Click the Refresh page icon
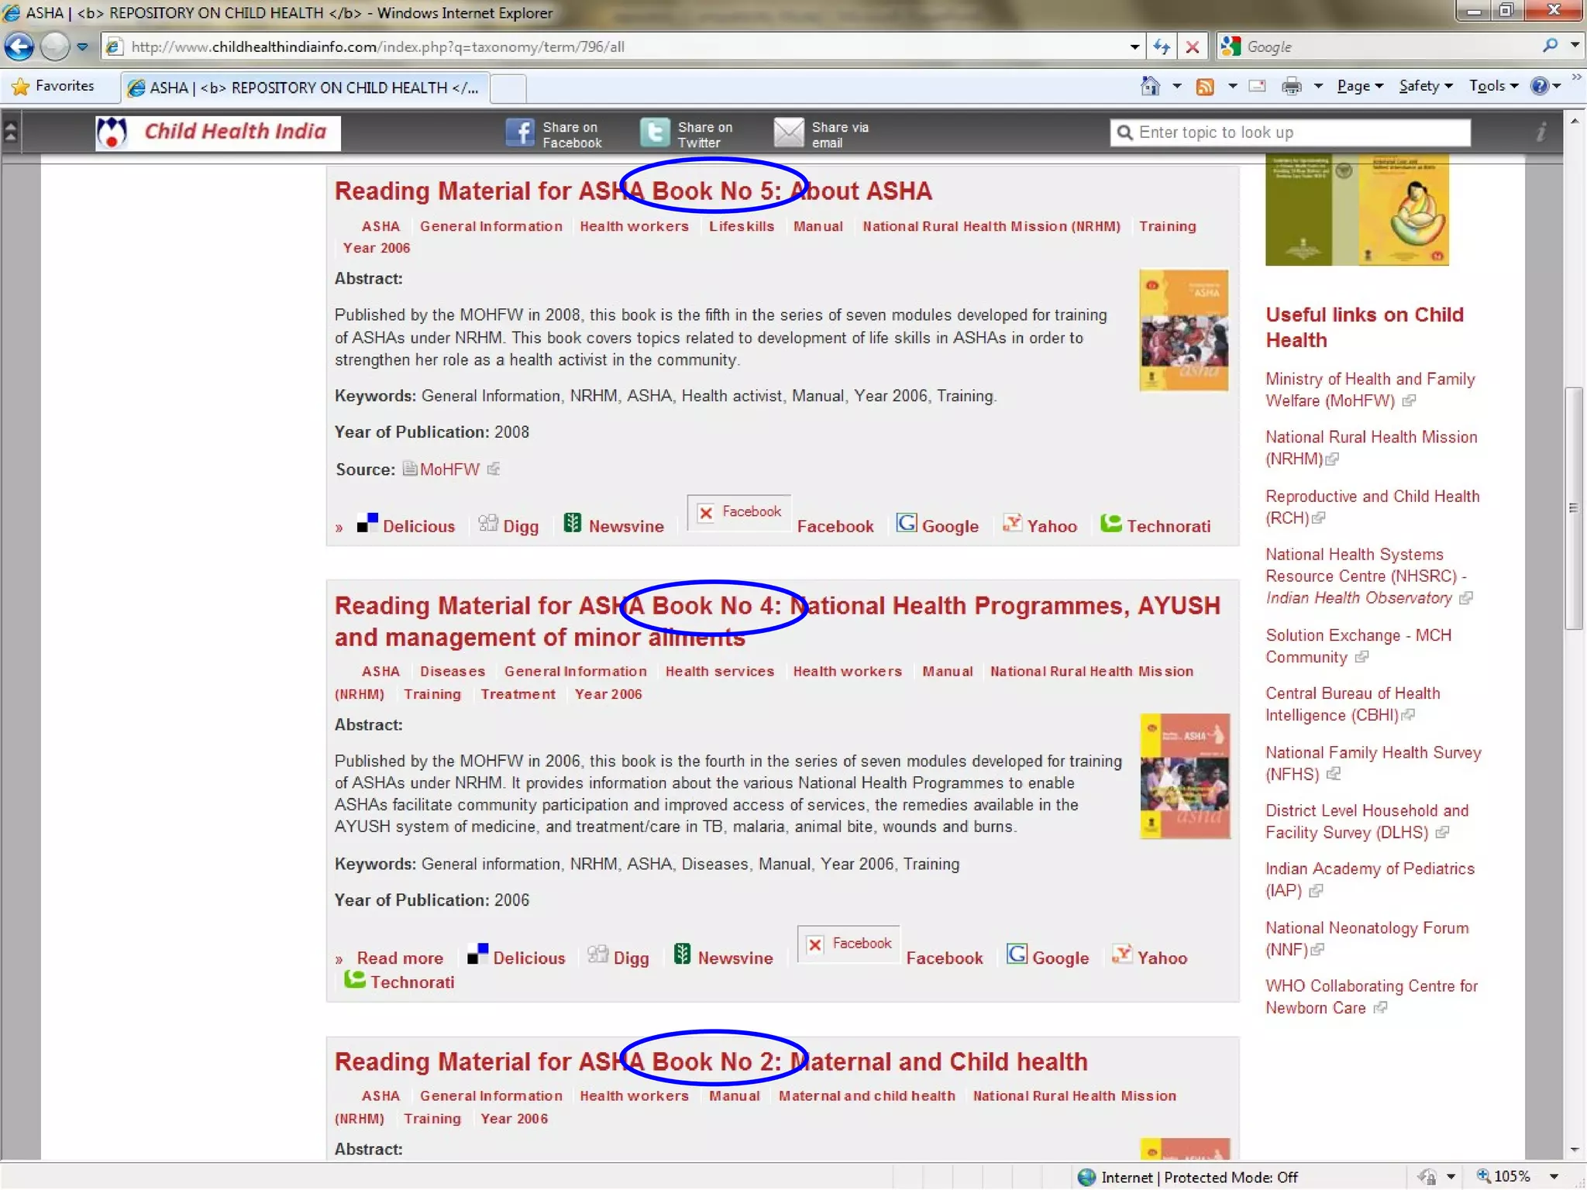This screenshot has height=1190, width=1587. (x=1161, y=47)
